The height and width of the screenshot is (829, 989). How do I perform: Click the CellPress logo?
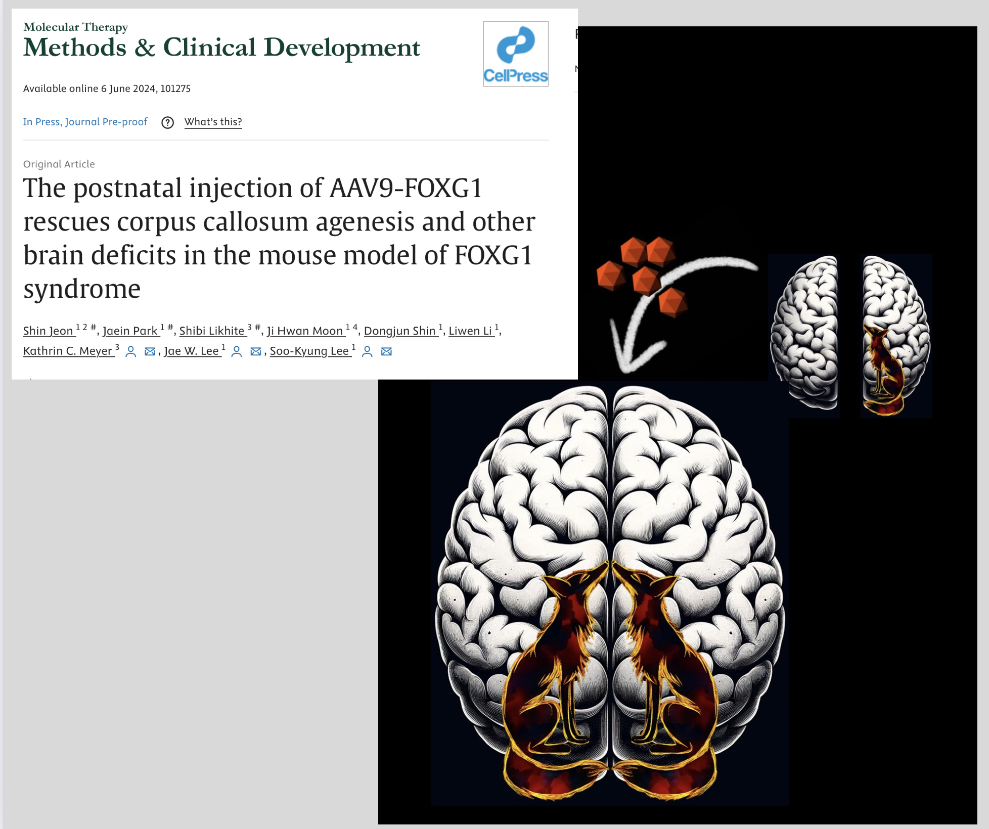tap(515, 54)
